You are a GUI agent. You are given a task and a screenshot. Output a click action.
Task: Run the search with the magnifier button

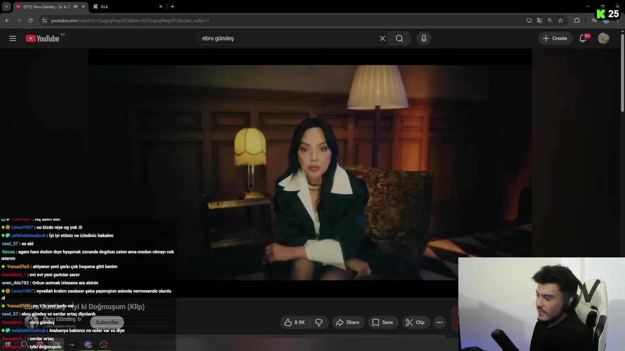click(399, 39)
